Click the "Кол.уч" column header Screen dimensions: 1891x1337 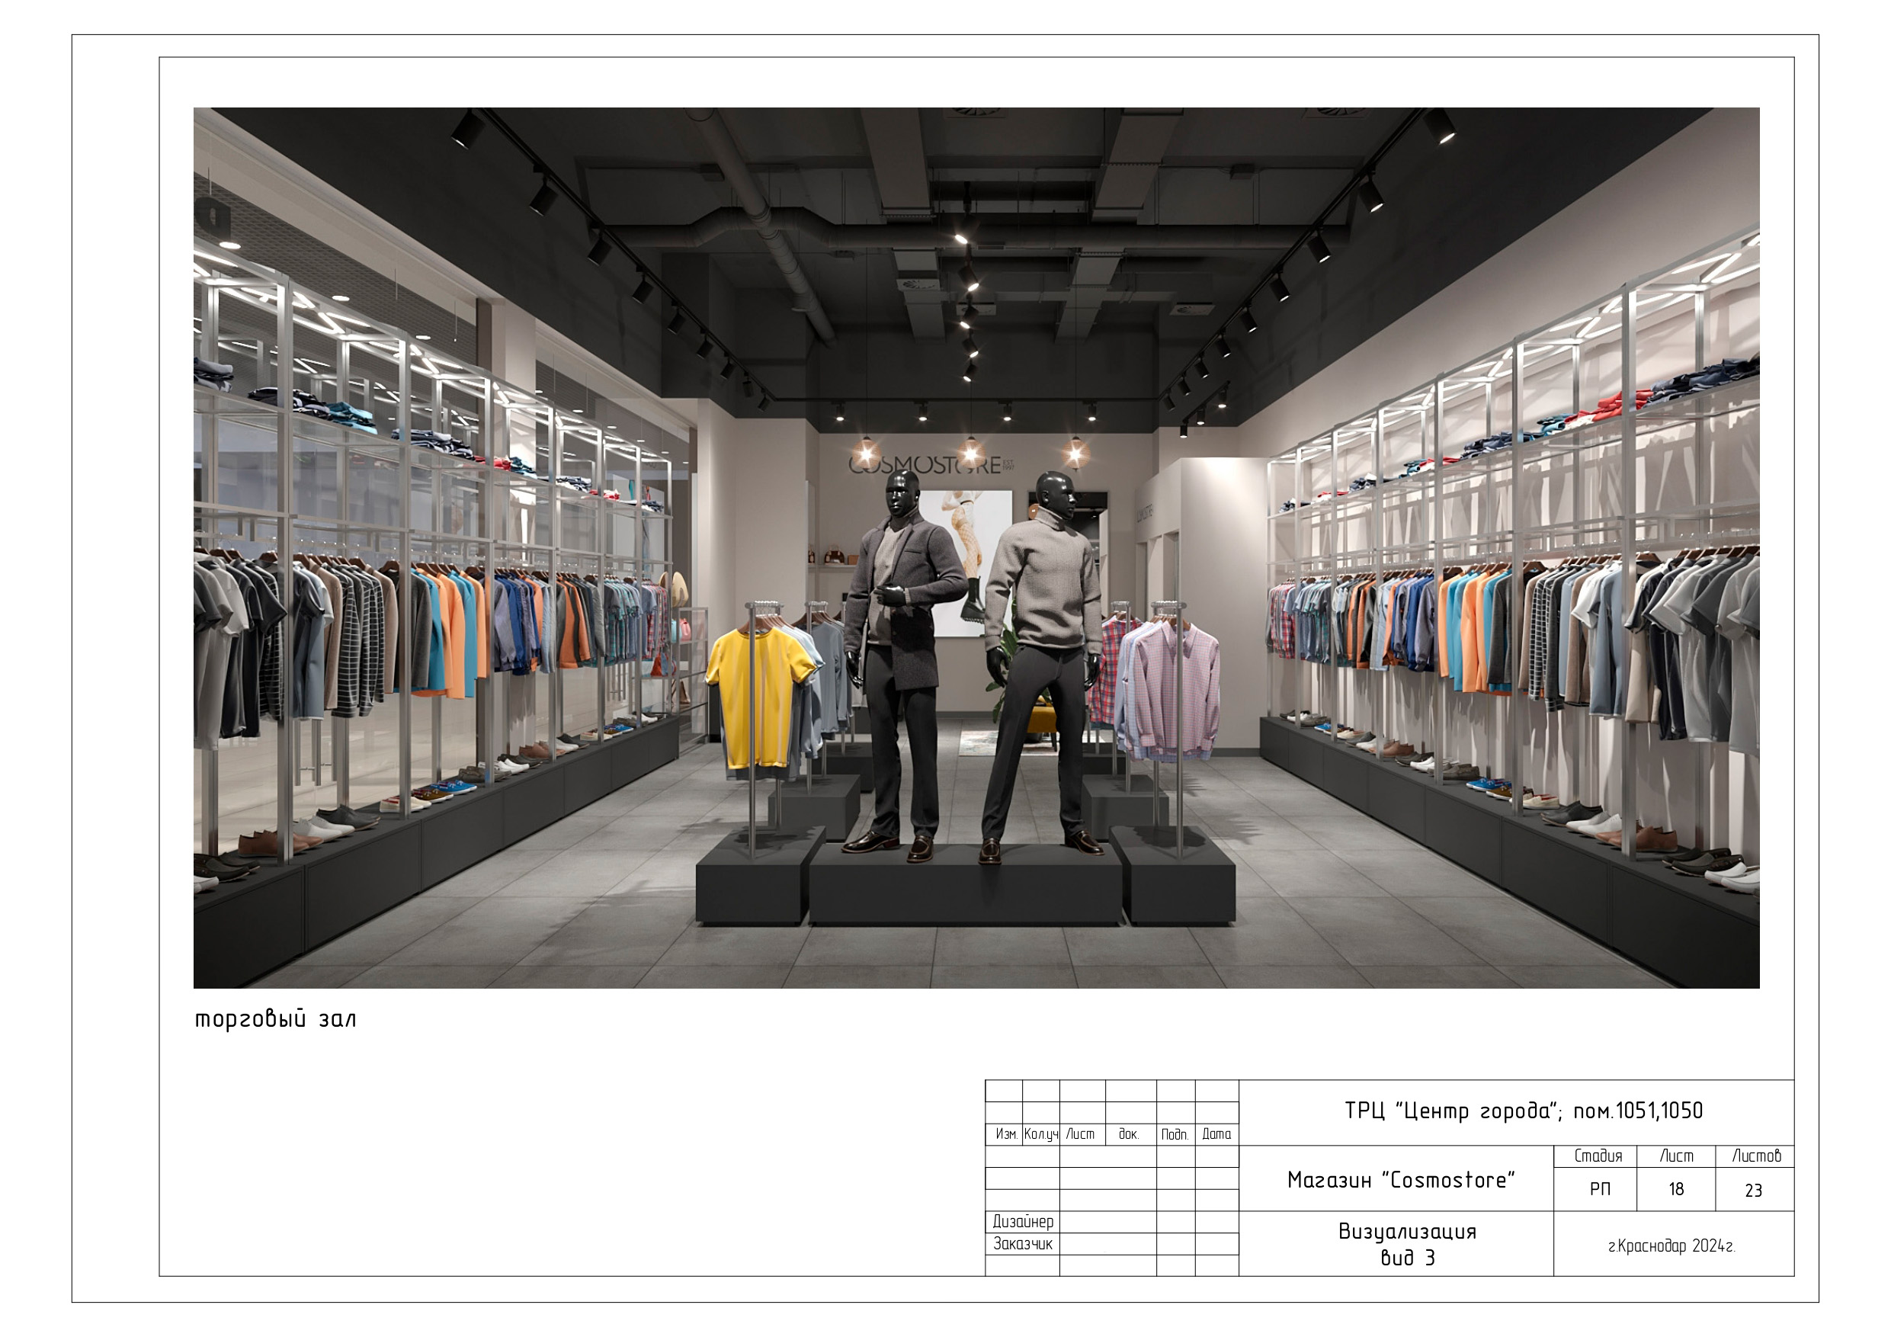click(1041, 1134)
